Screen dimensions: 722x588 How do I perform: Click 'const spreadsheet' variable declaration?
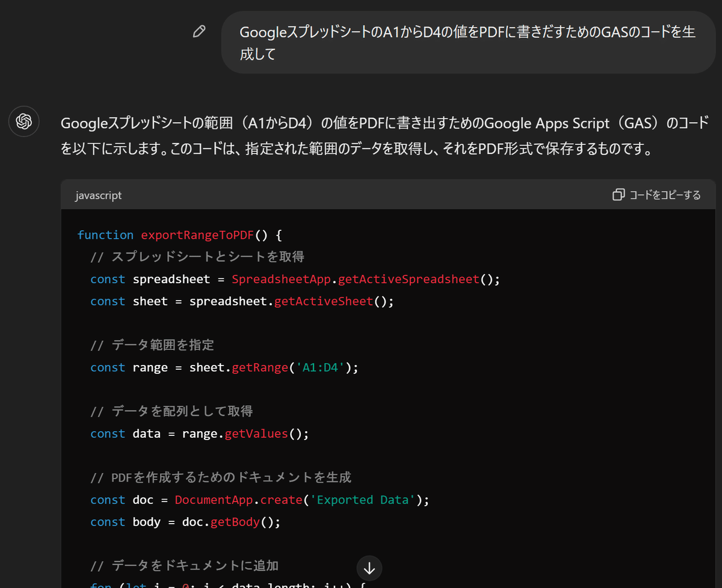pyautogui.click(x=150, y=280)
